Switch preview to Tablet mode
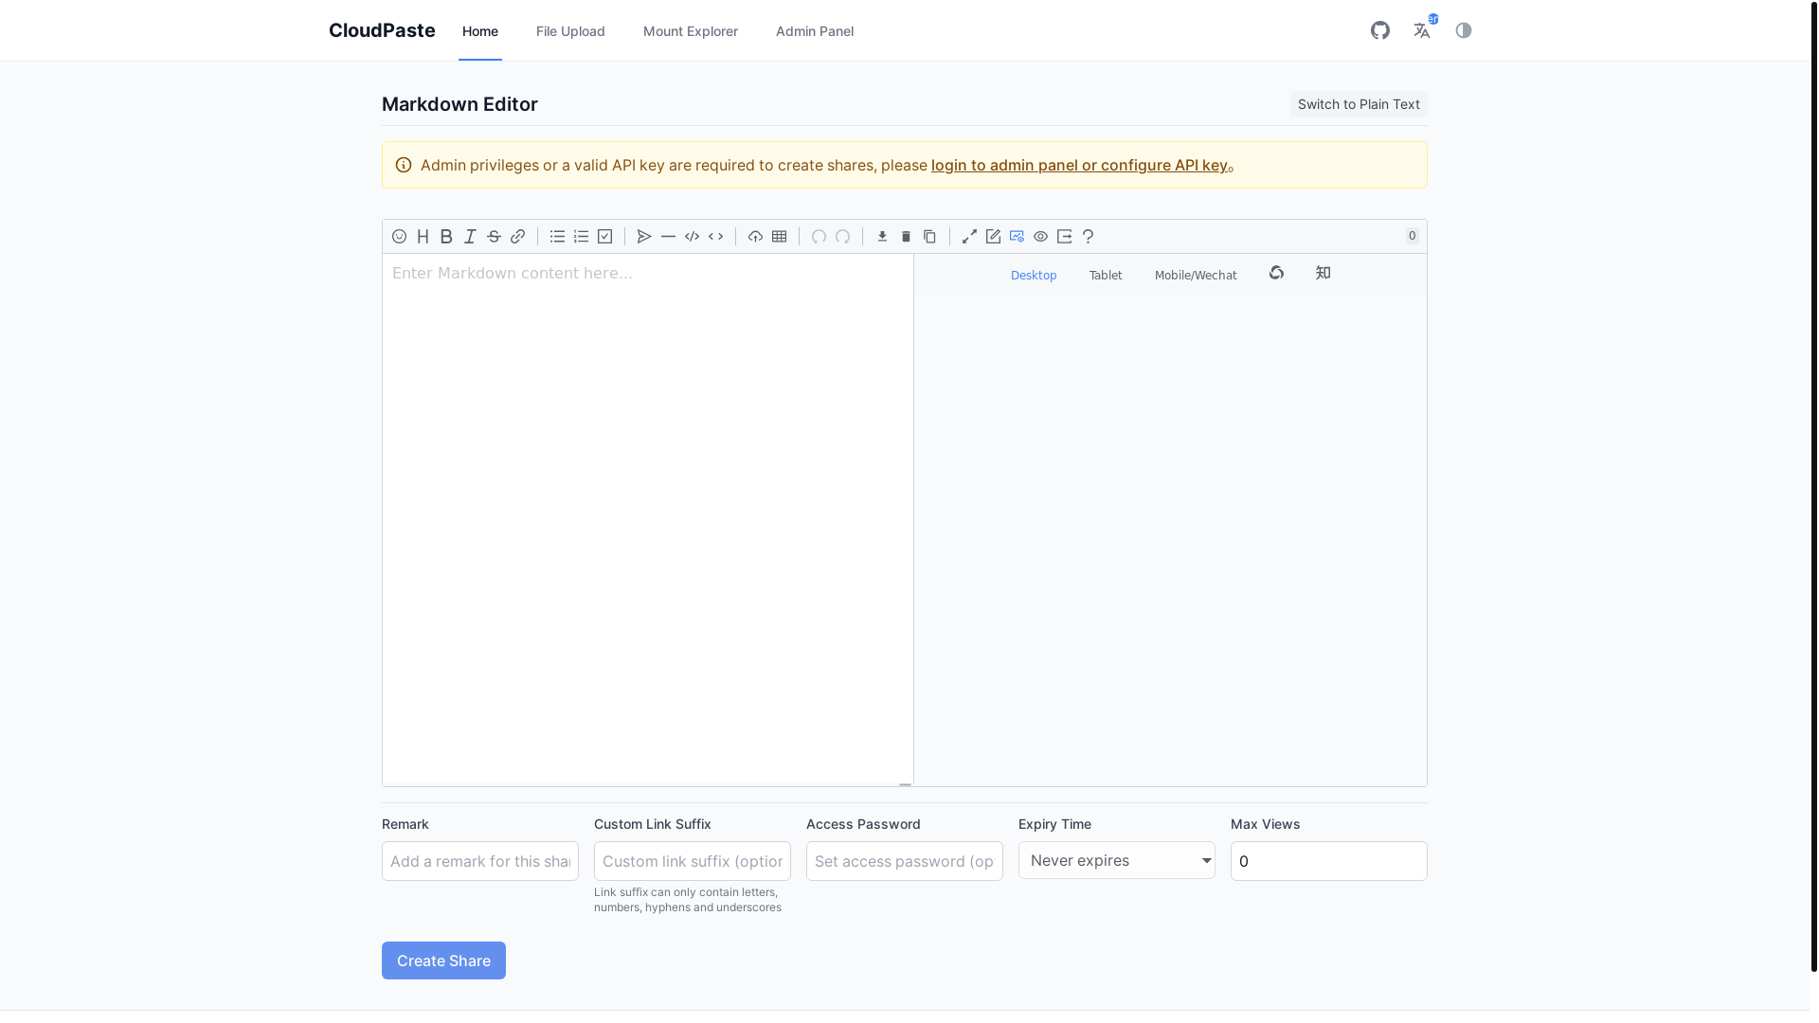Viewport: 1819px width, 1023px height. pos(1106,275)
